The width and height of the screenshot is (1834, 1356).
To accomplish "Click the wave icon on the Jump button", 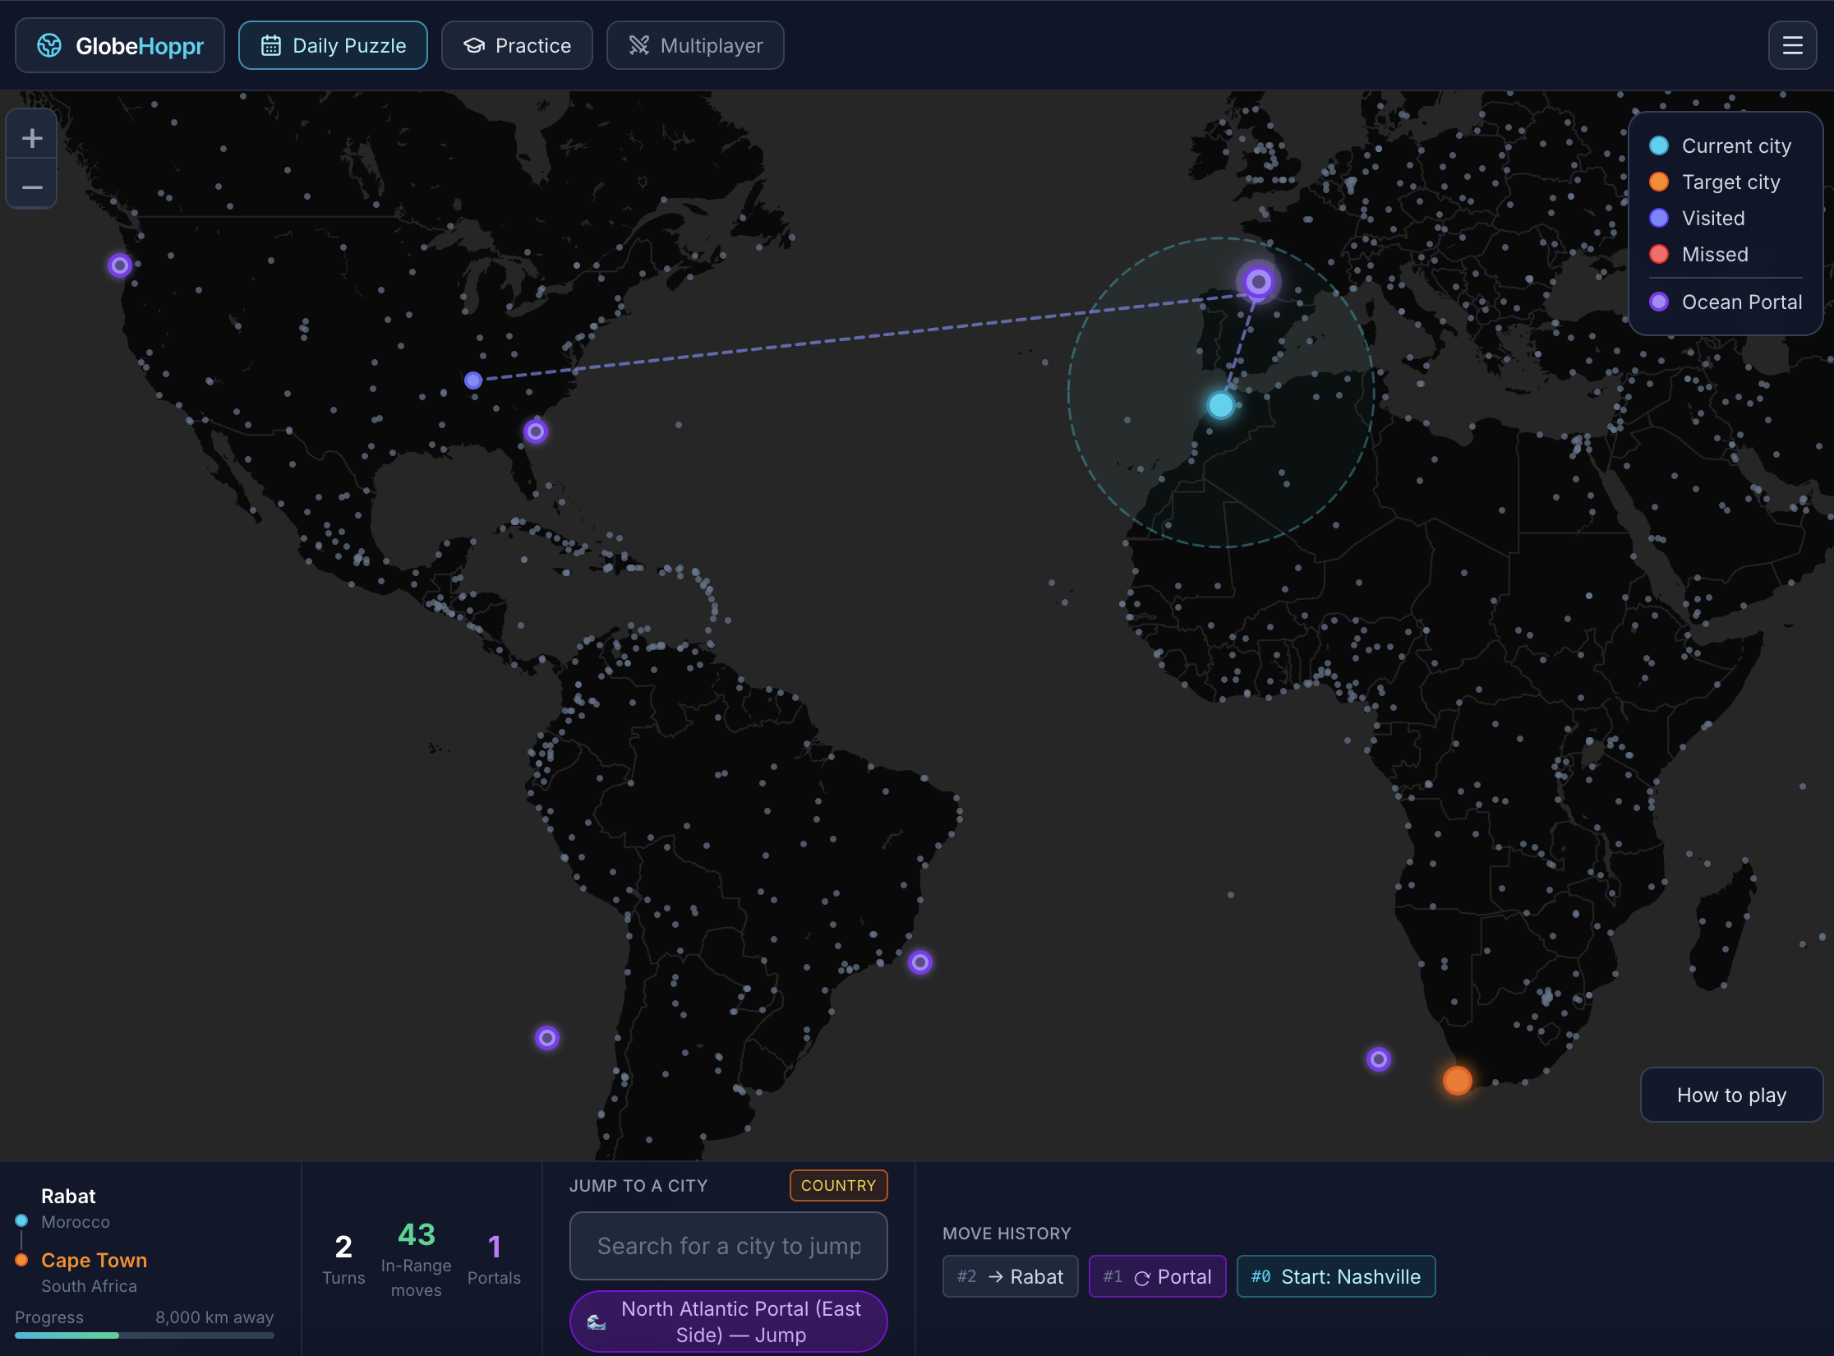I will pyautogui.click(x=597, y=1321).
